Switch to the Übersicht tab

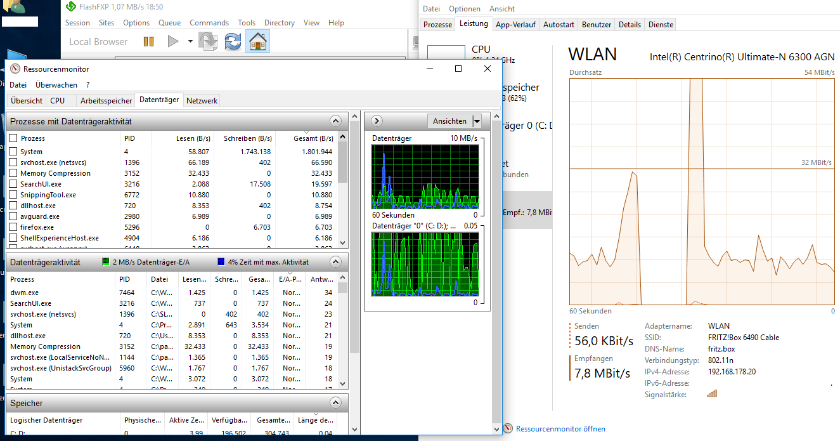pyautogui.click(x=27, y=101)
